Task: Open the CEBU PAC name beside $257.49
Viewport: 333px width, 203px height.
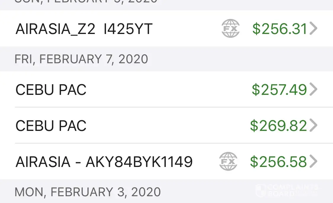Action: coord(51,90)
